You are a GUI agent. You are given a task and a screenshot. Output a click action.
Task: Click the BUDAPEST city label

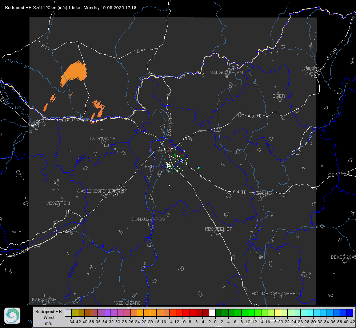160,151
